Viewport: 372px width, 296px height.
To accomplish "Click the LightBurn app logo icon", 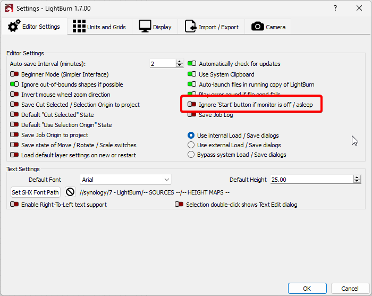I will coord(9,9).
